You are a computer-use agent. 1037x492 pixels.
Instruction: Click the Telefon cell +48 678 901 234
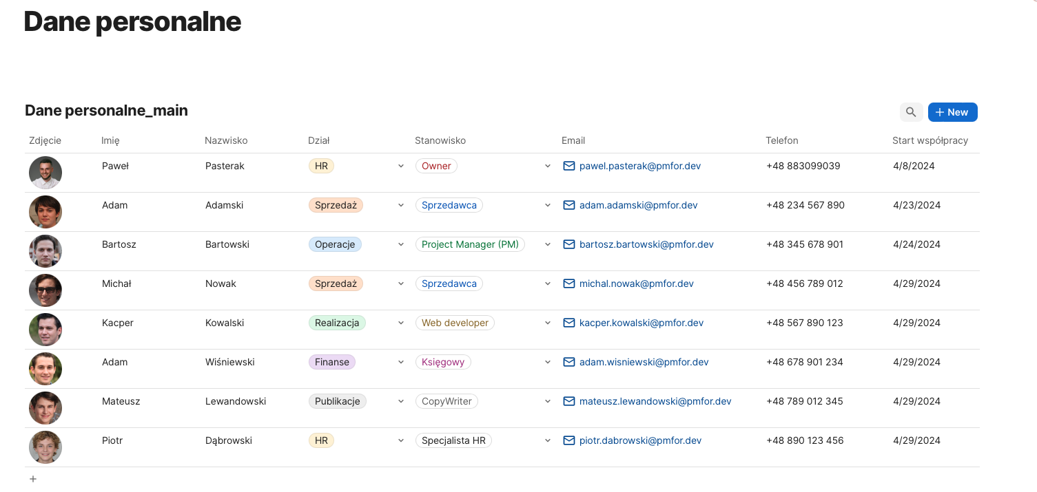[805, 362]
